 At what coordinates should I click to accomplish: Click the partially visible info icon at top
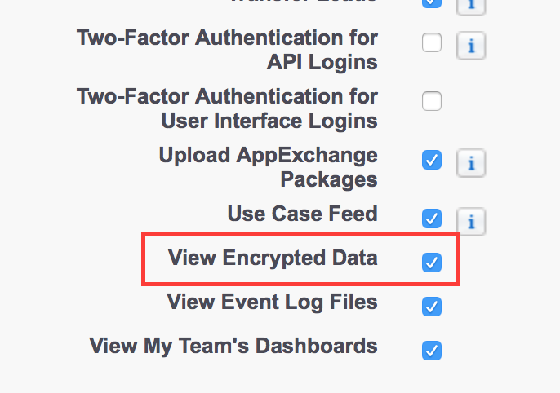coord(471,7)
